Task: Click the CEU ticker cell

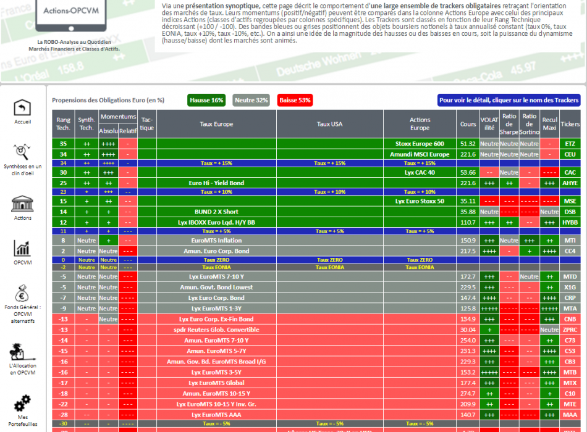Action: [x=570, y=154]
